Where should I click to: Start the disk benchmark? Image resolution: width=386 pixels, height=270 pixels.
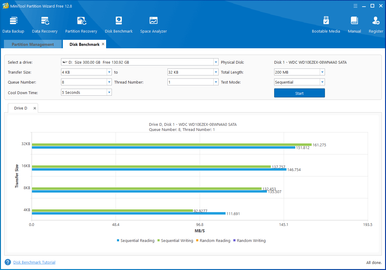299,93
